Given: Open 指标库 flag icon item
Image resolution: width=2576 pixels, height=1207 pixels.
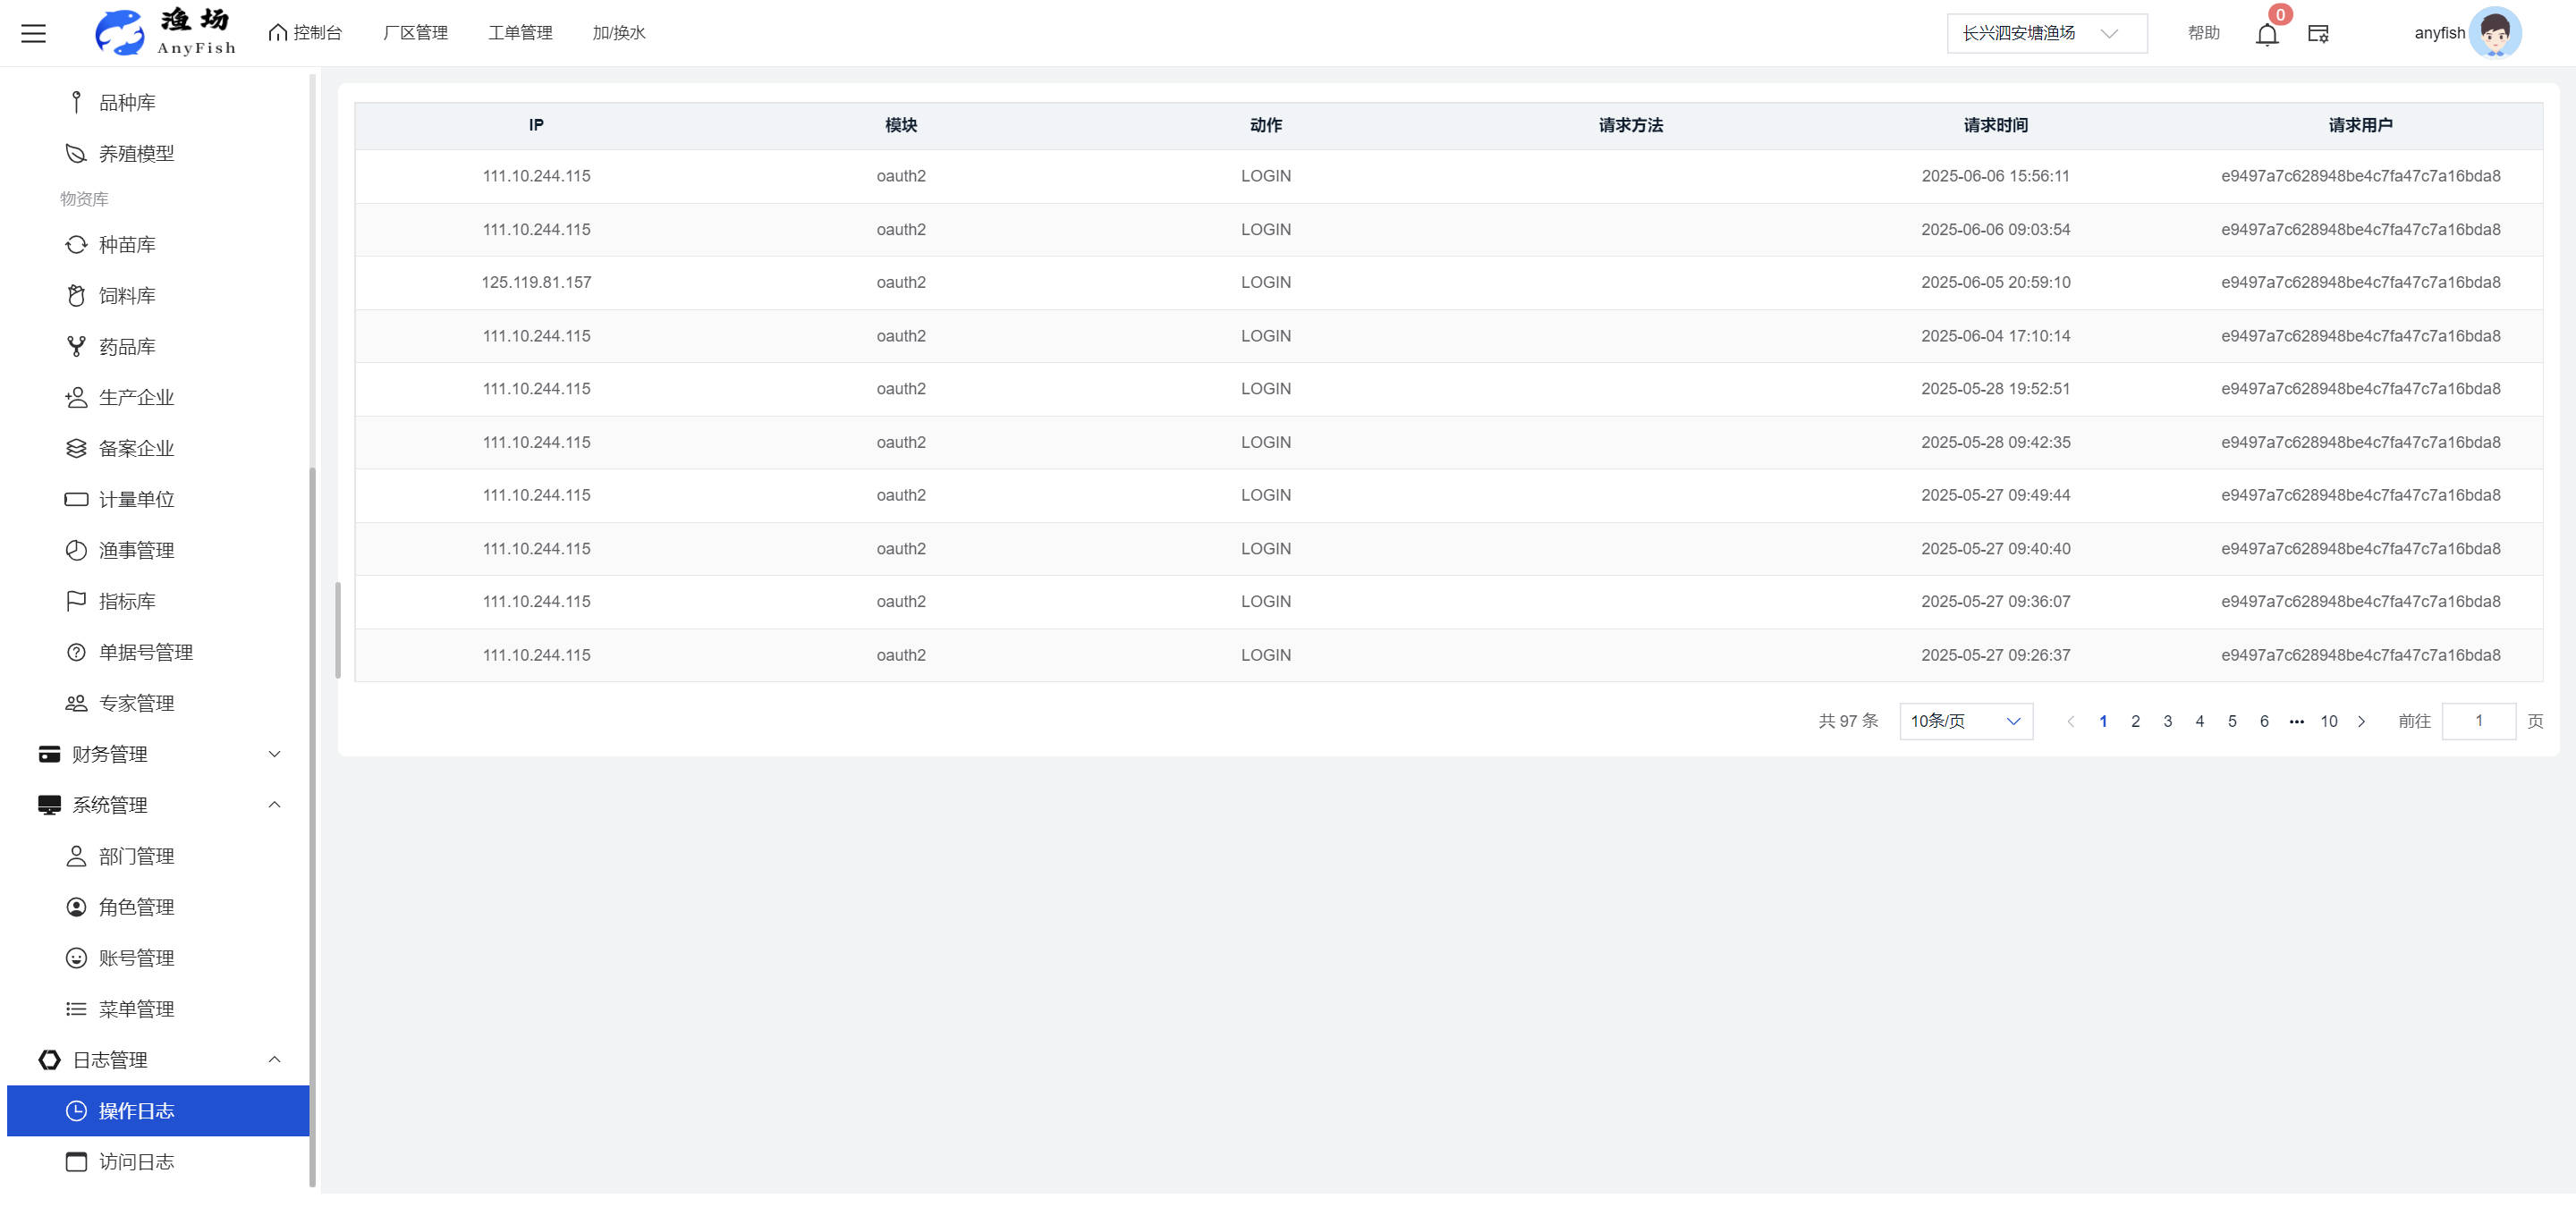Looking at the screenshot, I should 126,602.
